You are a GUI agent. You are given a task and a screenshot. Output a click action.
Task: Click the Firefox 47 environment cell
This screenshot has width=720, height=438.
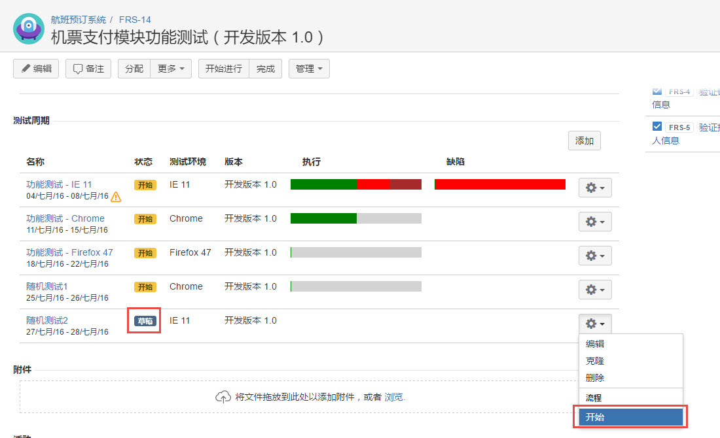(x=190, y=252)
